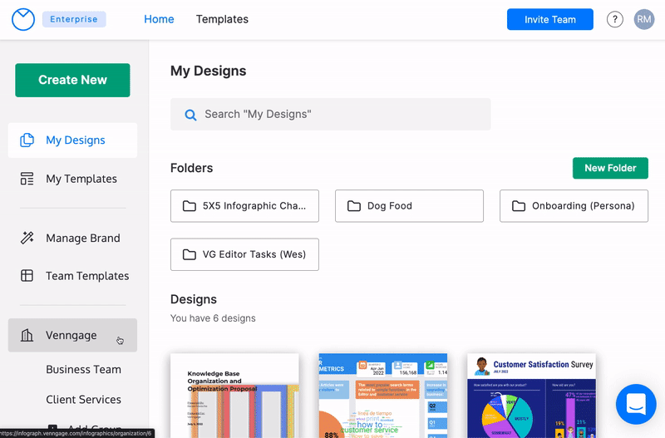
Task: Open the 5X5 Infographic folder
Action: pyautogui.click(x=244, y=206)
